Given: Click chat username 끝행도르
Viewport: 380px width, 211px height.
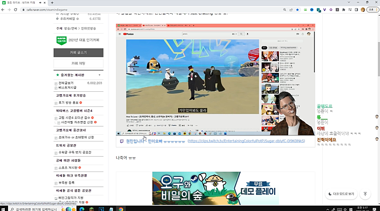Looking at the screenshot, I should pyautogui.click(x=324, y=106).
